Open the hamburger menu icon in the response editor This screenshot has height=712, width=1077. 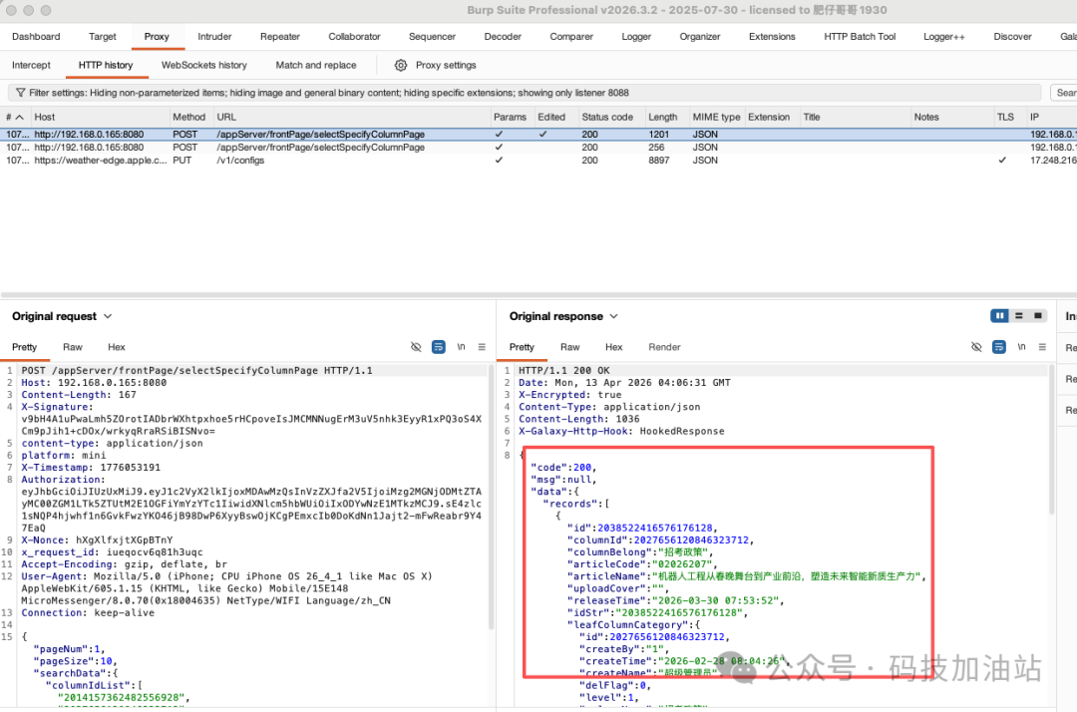[1043, 347]
